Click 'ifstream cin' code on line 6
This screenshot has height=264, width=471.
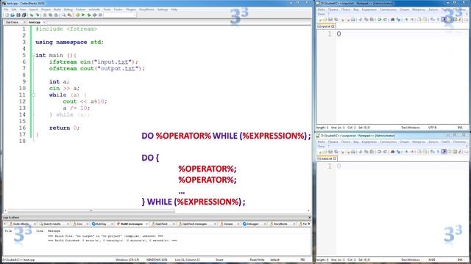click(70, 62)
